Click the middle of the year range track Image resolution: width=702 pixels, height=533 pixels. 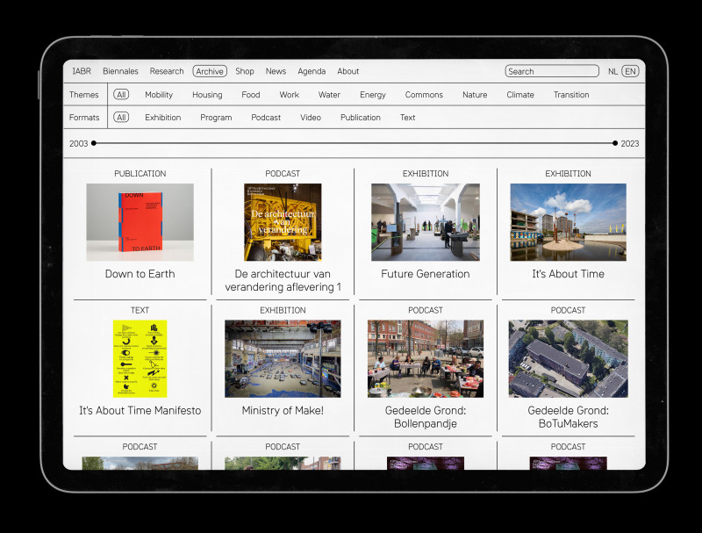[x=355, y=143]
